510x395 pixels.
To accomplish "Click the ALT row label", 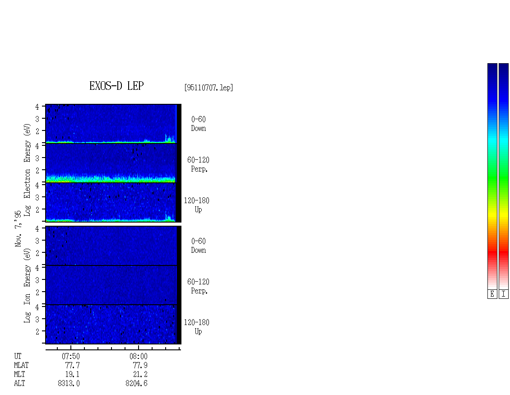I will coord(19,384).
